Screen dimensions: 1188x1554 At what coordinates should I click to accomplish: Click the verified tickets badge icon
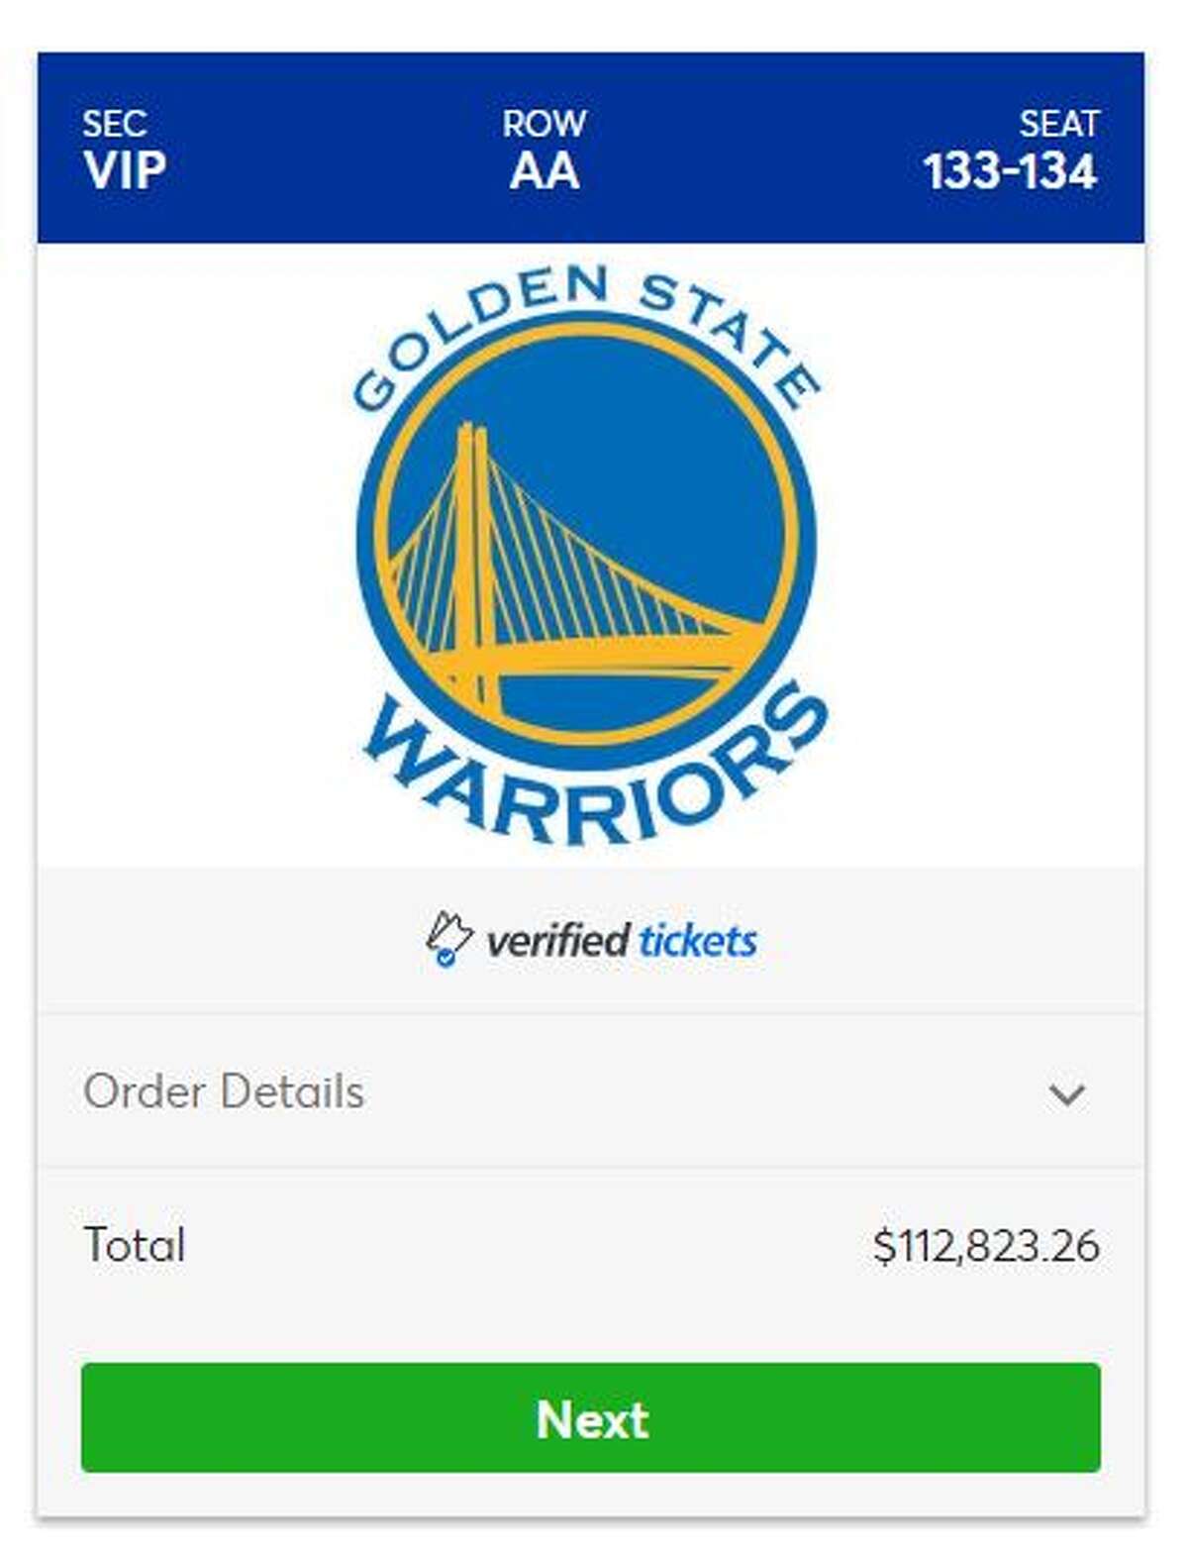447,939
